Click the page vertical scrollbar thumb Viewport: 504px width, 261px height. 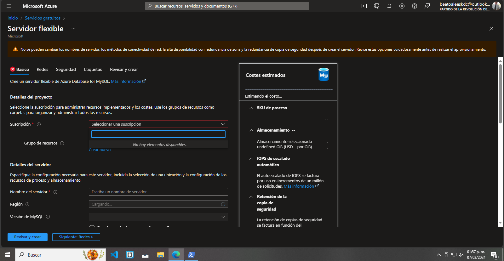500,94
